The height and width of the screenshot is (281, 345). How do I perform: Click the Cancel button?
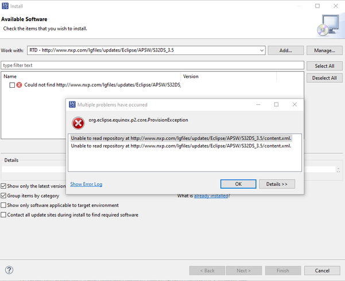click(322, 271)
